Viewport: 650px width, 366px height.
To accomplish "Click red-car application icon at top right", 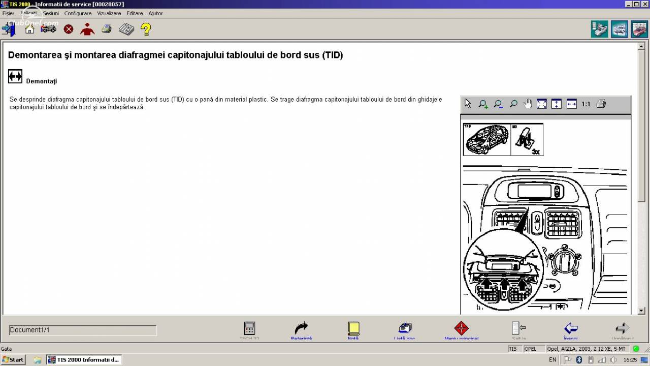I will 639,29.
